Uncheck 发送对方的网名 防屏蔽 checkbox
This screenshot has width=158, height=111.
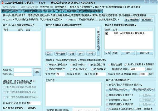[x=126, y=65]
